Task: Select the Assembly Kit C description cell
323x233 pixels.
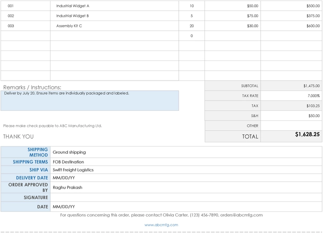Action: 114,26
